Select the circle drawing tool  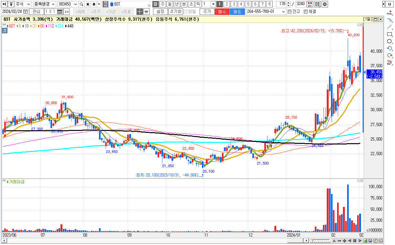pos(390,41)
